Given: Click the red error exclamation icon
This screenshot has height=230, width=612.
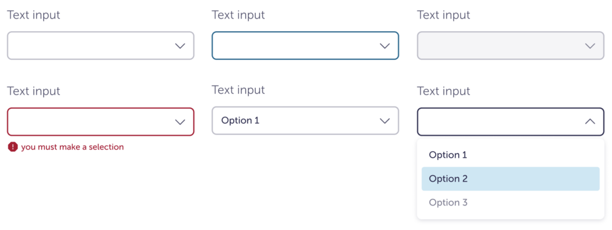Looking at the screenshot, I should coord(13,147).
